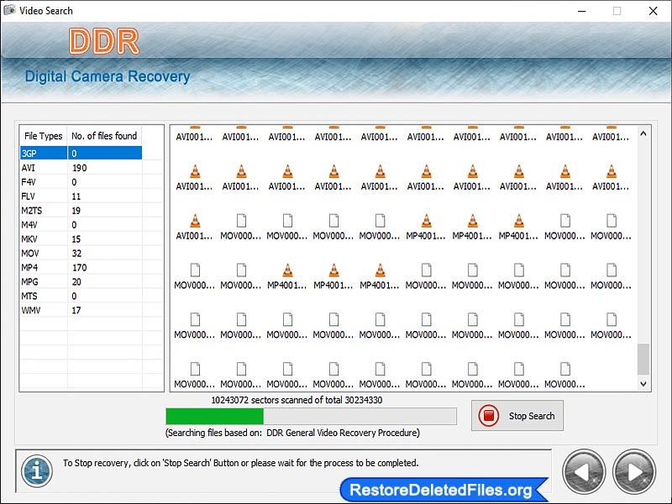The image size is (672, 504).
Task: Click the 15 count for MKV
Action: (76, 239)
